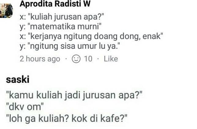
Task: Open Aprodita Radisti W's profile name
Action: (55, 4)
